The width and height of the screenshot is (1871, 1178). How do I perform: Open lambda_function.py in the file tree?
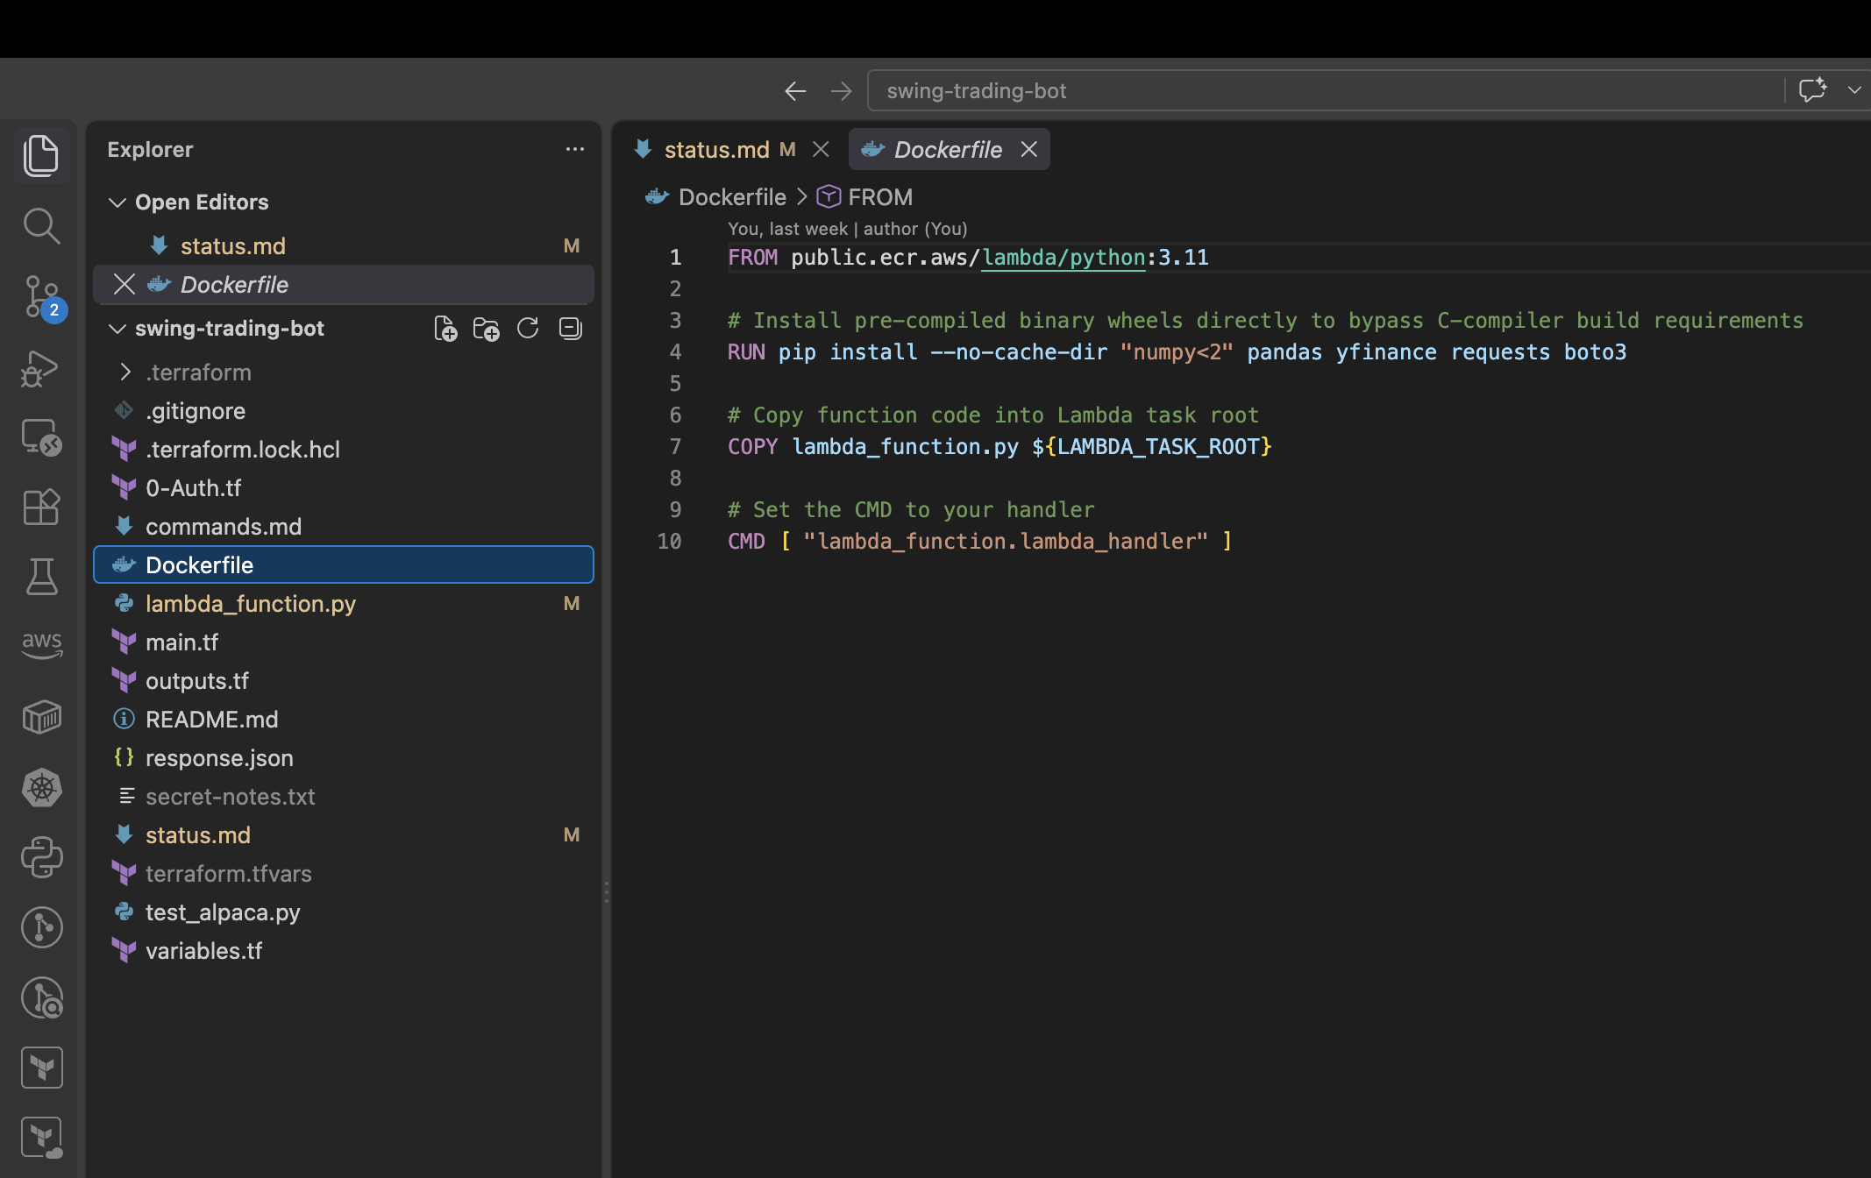[344, 604]
